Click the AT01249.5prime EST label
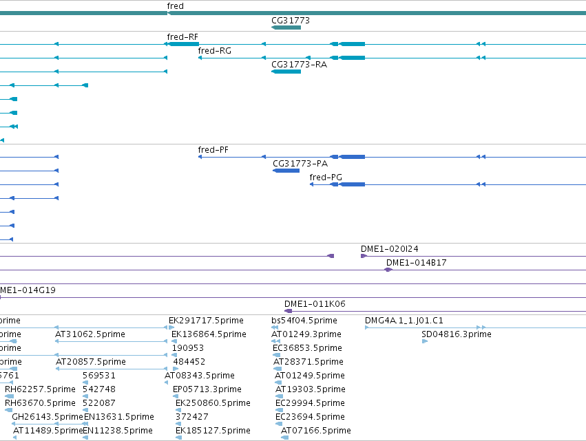 (310, 376)
